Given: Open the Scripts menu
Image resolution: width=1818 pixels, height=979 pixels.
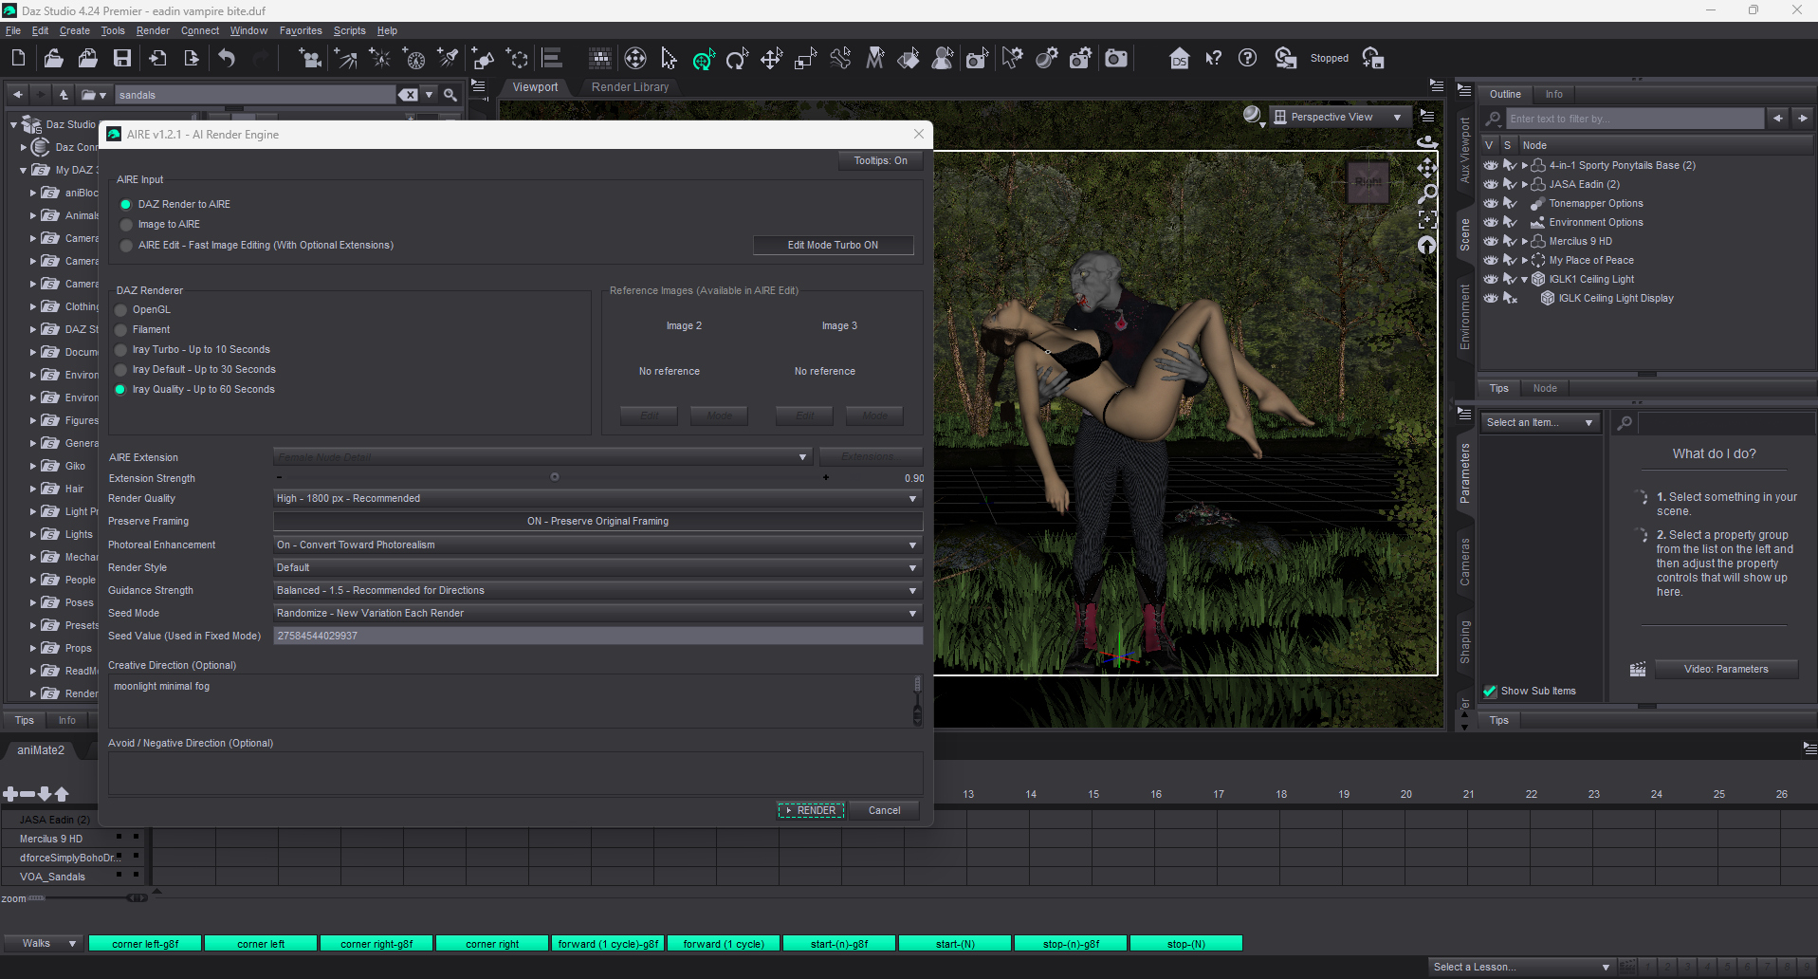Looking at the screenshot, I should click(349, 30).
